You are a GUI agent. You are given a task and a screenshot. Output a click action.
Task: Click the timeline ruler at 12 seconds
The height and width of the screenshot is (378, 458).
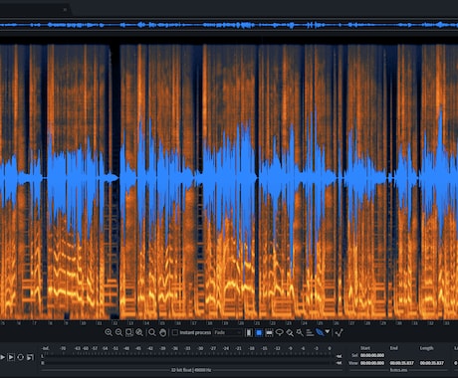[114, 323]
